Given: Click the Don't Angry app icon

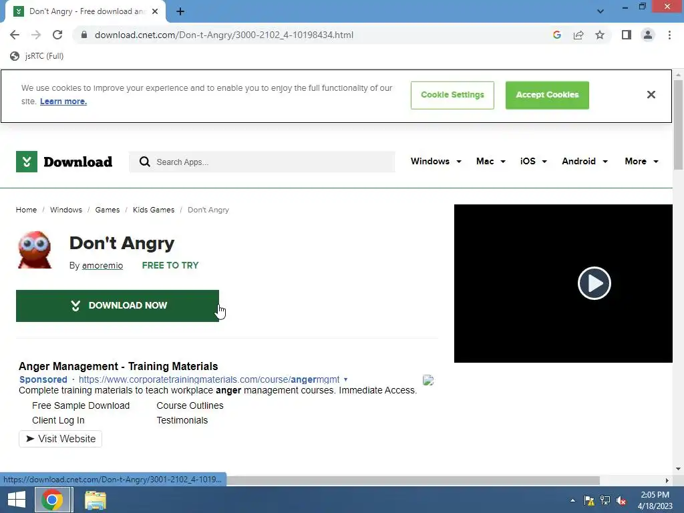Looking at the screenshot, I should pos(35,250).
